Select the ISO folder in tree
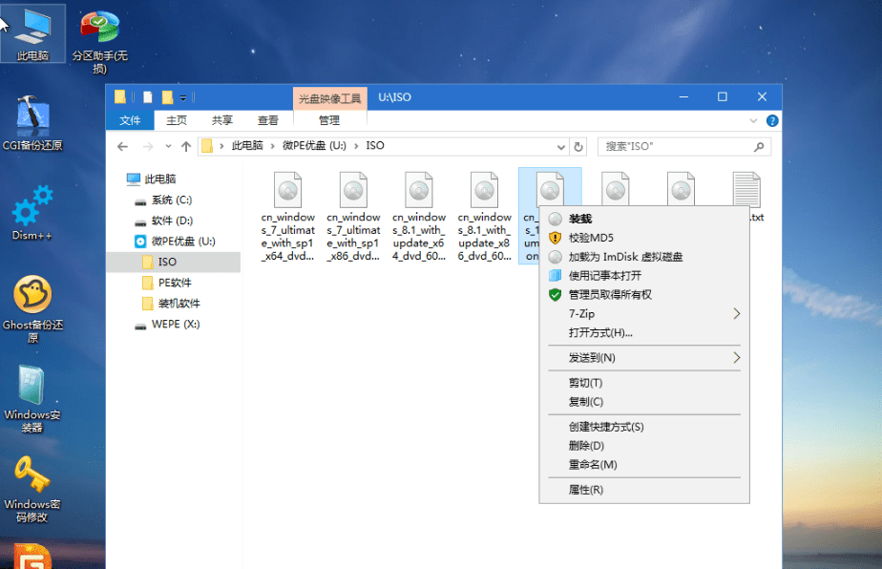 [174, 263]
